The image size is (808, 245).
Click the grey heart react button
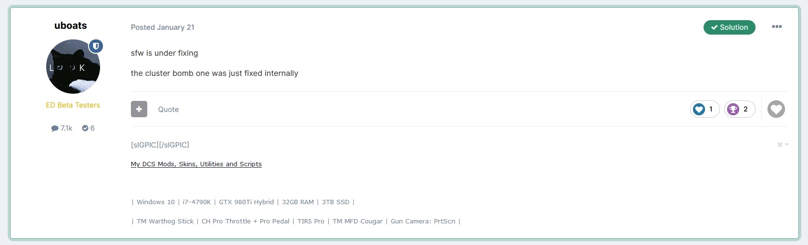tap(776, 109)
